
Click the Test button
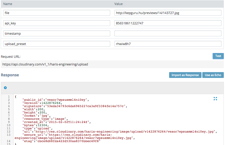click(218, 56)
